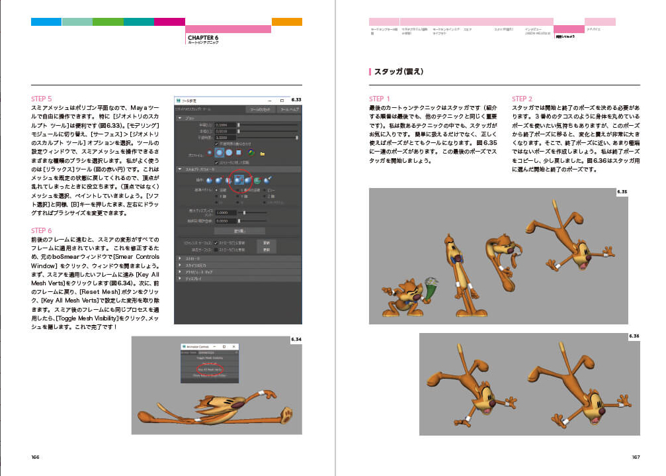This screenshot has height=476, width=666.
Task: Adjust the brush opacity slider handle
Action: 297,137
